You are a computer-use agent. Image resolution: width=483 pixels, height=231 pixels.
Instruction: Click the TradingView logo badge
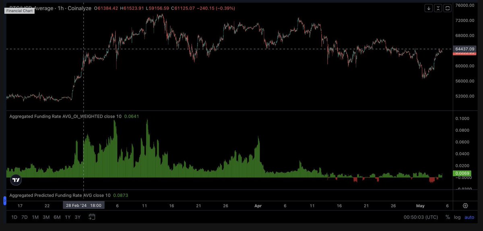click(16, 180)
